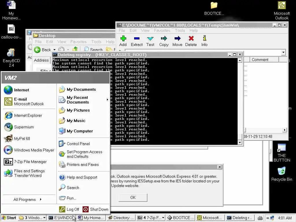Expand All Programs in Start menu

point(27,199)
